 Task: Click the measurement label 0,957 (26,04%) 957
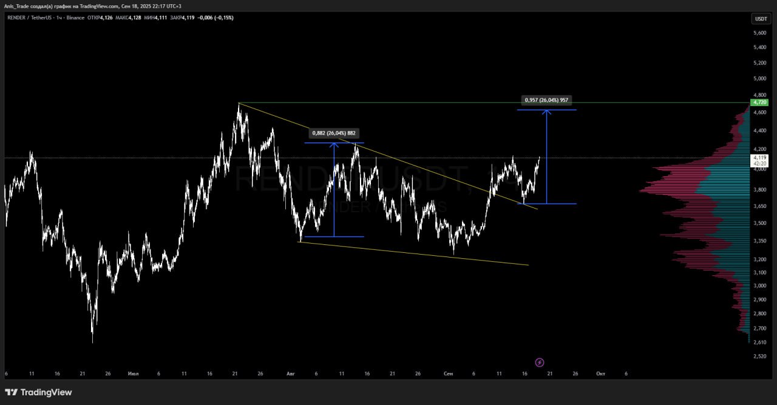pyautogui.click(x=546, y=100)
